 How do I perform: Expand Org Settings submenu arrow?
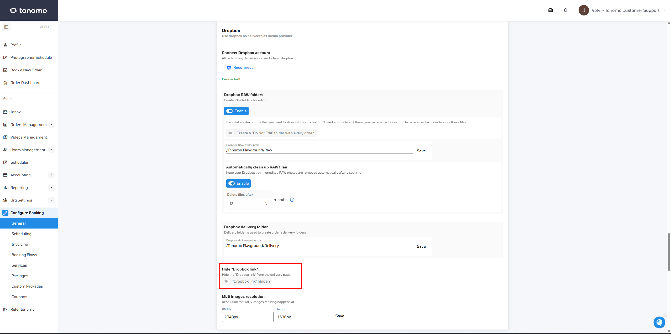51,200
